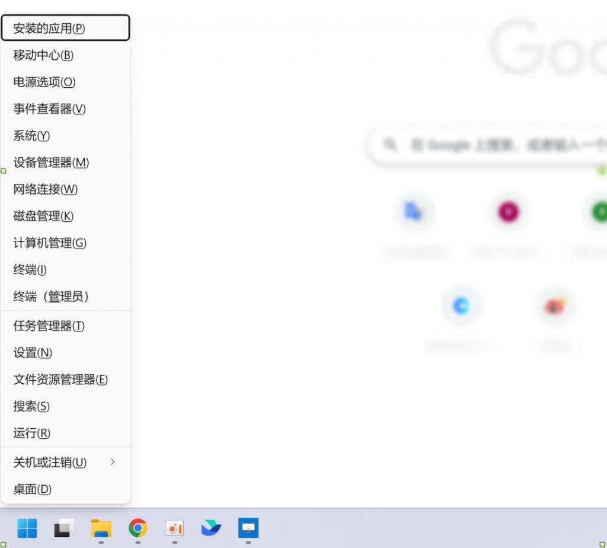Click the Windows Start button

[x=27, y=527]
